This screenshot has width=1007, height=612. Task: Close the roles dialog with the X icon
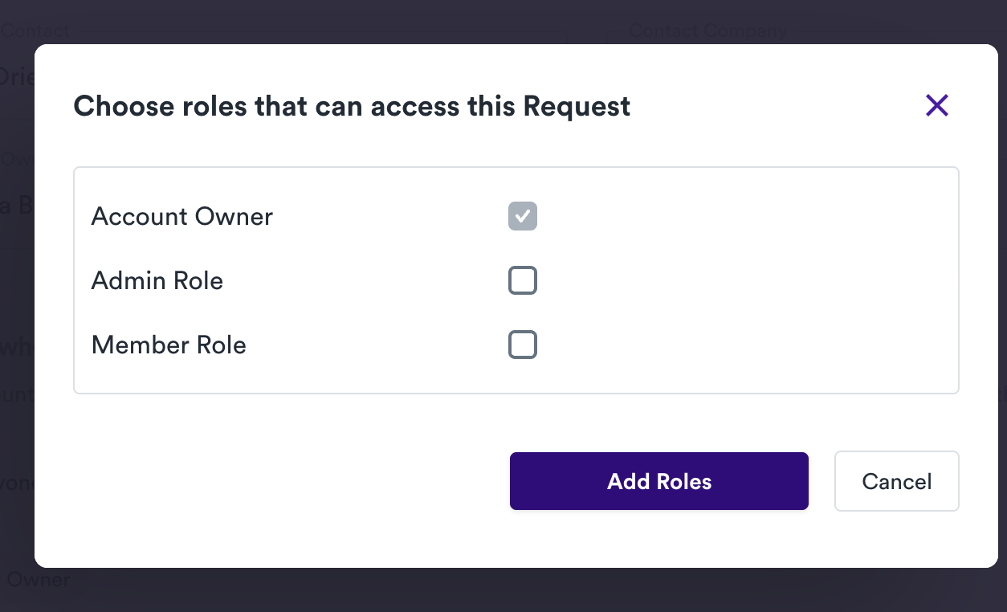tap(936, 105)
